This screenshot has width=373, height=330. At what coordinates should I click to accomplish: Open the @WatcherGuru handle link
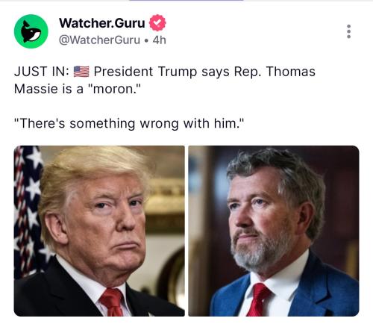pyautogui.click(x=99, y=40)
